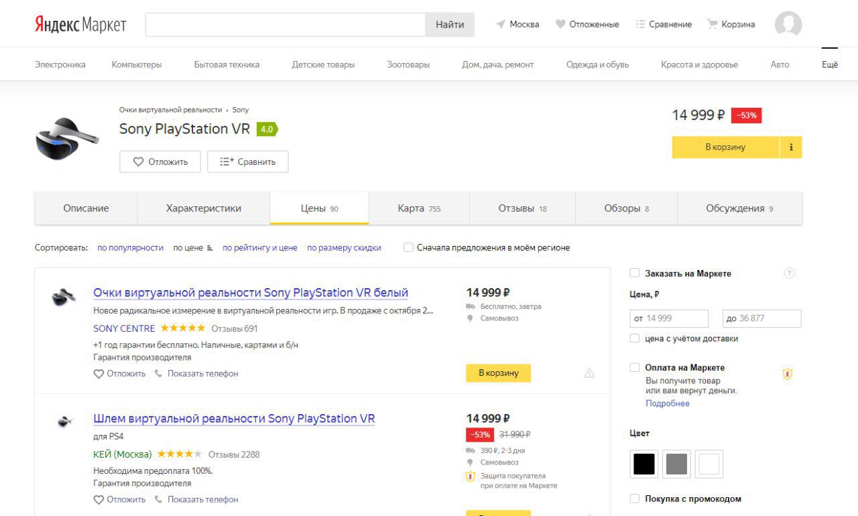Click the list icon next to Сравнение
Viewport: 858px width, 516px height.
[640, 24]
